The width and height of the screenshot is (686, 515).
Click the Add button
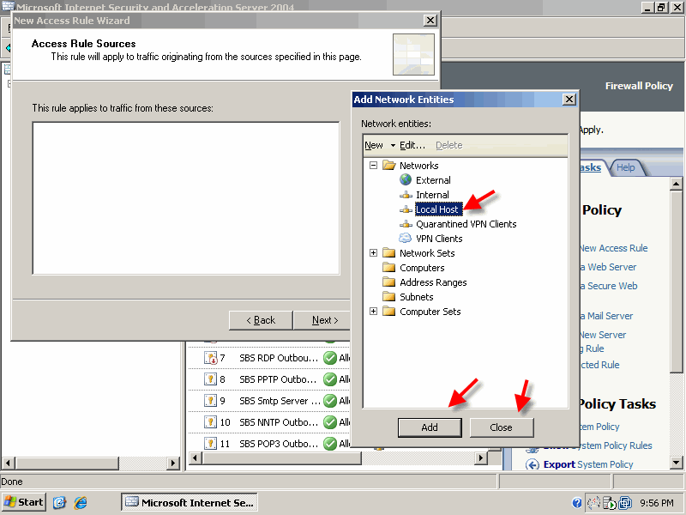click(x=430, y=427)
